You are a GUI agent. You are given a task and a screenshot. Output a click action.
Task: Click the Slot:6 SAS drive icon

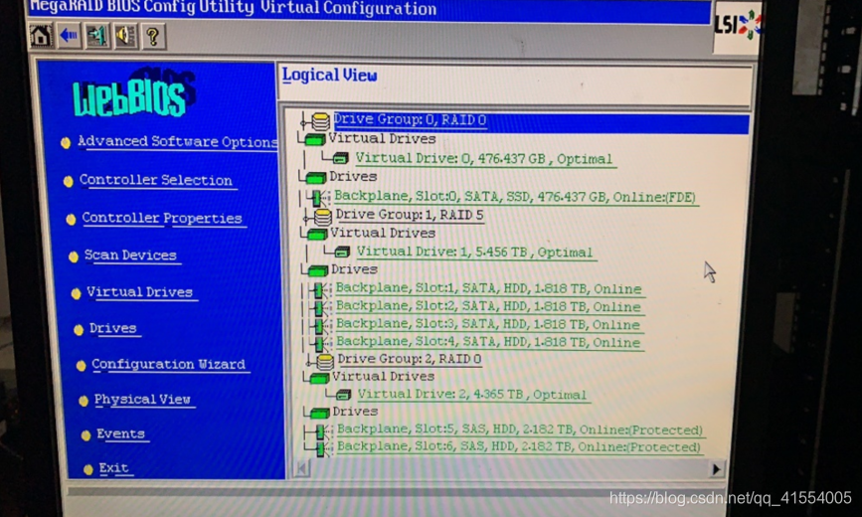[x=322, y=448]
